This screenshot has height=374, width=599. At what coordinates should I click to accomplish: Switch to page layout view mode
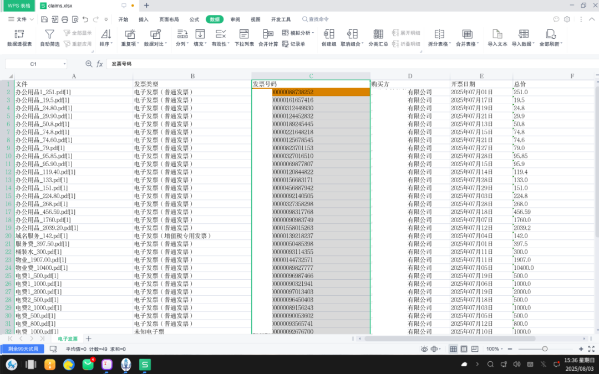464,349
